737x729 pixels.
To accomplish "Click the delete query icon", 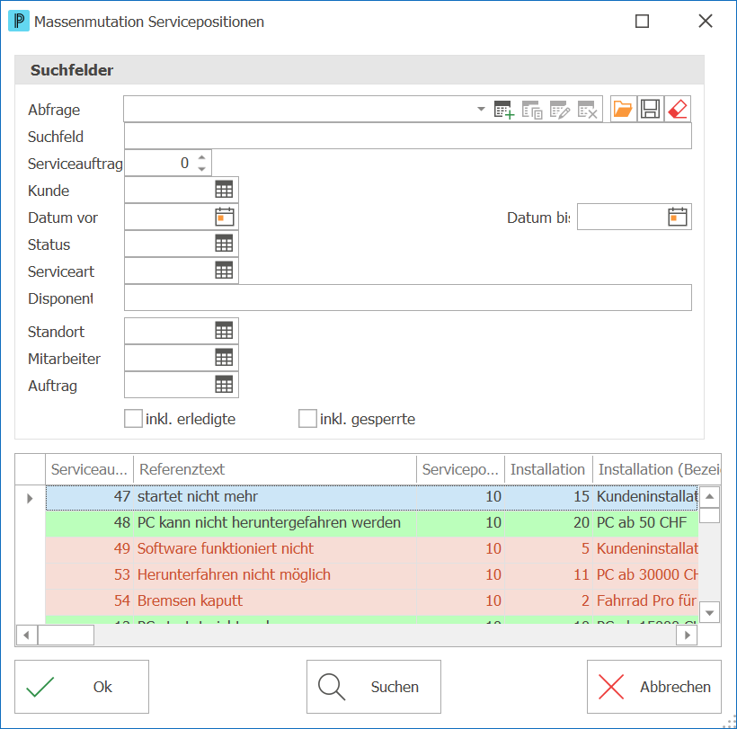I will tap(588, 110).
